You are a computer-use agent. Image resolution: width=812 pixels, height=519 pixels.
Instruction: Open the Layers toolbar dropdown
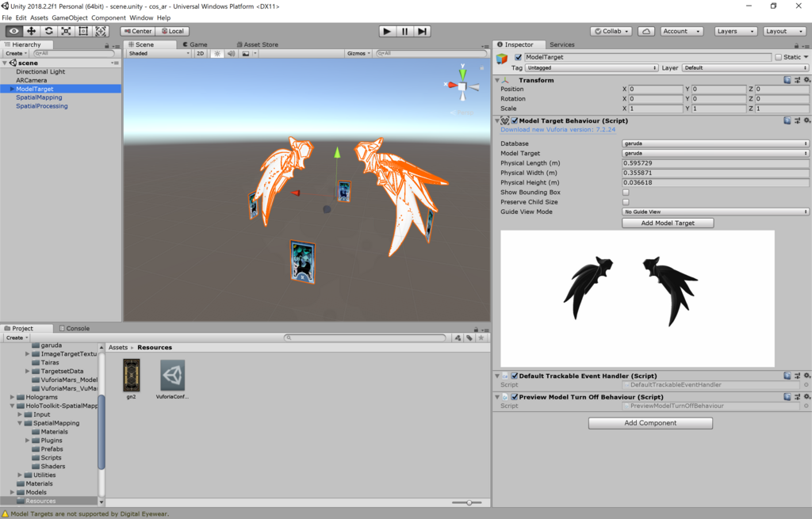735,31
